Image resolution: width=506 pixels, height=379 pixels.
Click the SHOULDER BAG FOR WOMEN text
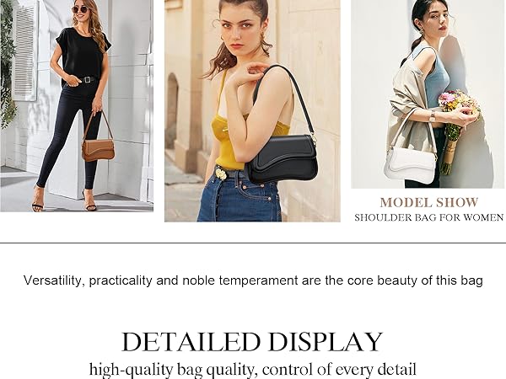tap(429, 218)
